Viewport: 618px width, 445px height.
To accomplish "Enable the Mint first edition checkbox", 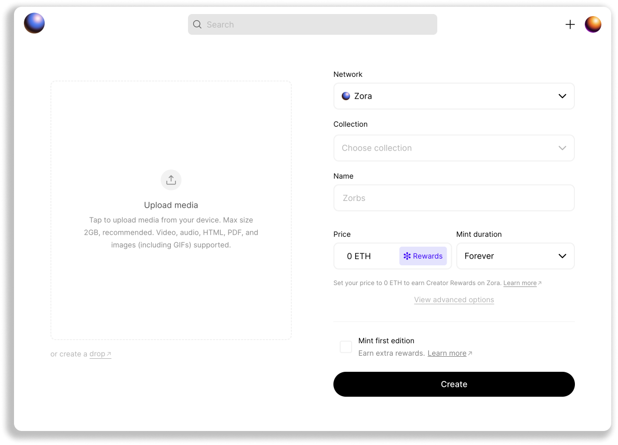I will point(346,347).
